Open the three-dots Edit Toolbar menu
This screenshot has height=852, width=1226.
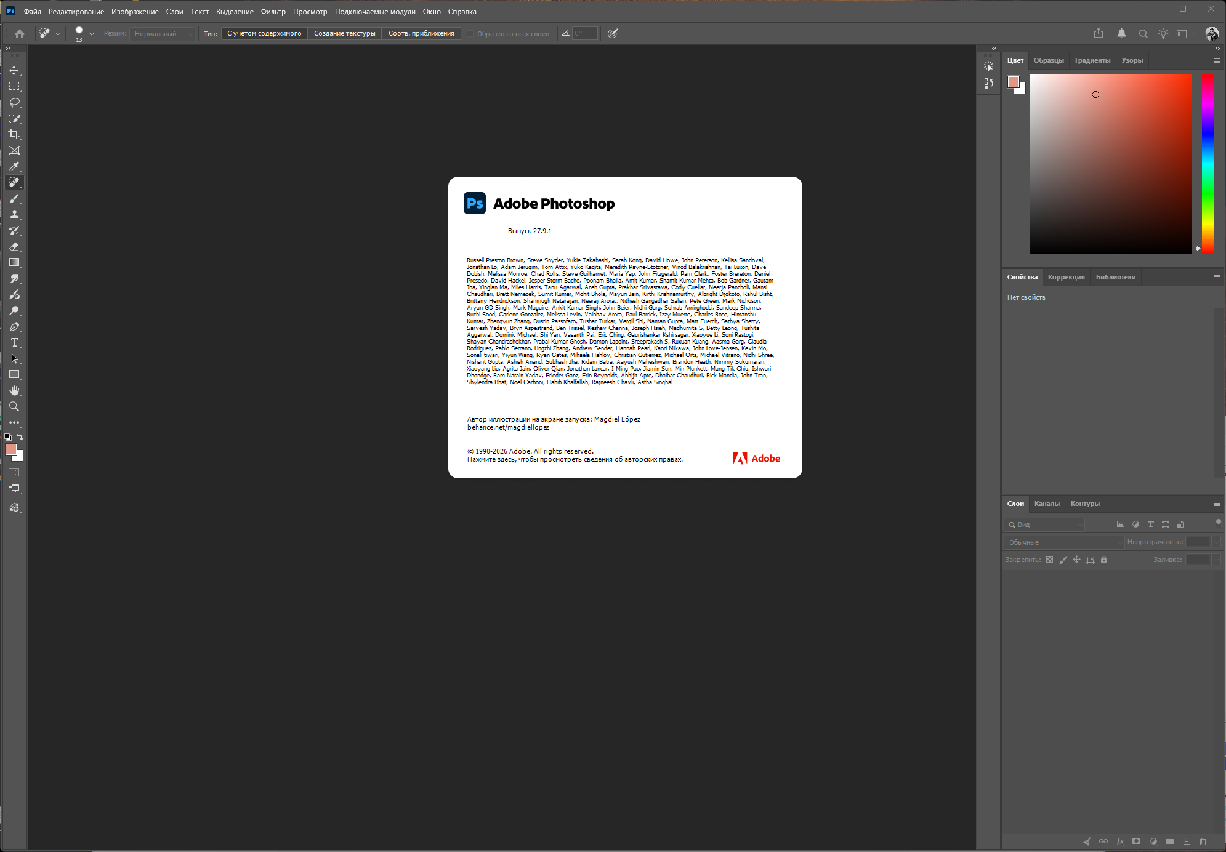click(14, 422)
